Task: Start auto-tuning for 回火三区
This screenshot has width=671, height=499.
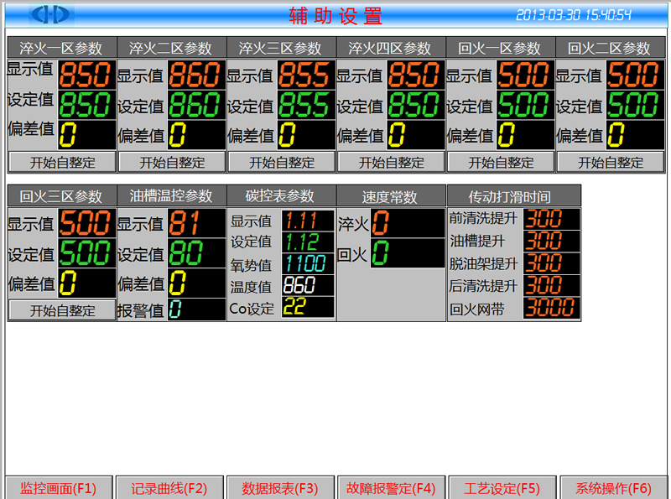Action: [x=62, y=310]
